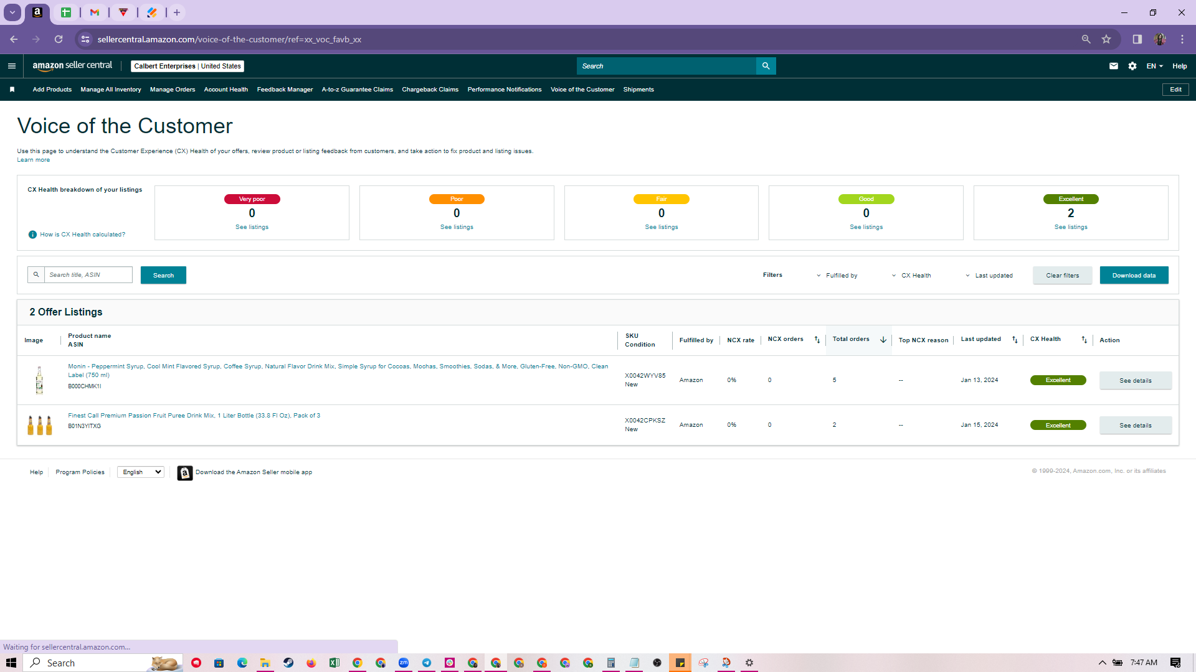
Task: Open the Finest Call Passion Fruit Puree link
Action: pos(194,416)
